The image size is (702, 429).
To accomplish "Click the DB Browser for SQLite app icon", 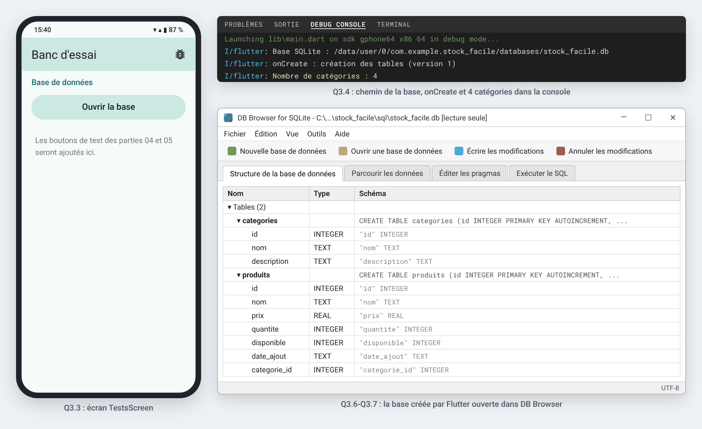I will [228, 118].
